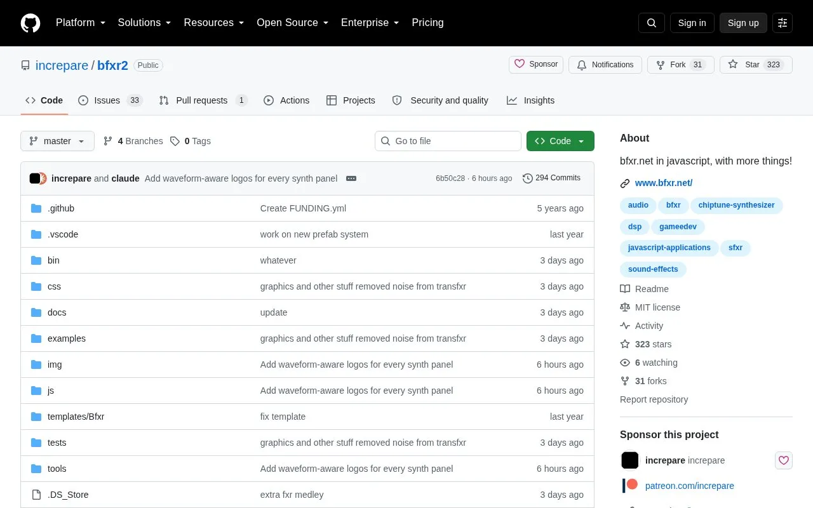This screenshot has height=508, width=813.
Task: Click the Go to file search field
Action: click(x=448, y=141)
